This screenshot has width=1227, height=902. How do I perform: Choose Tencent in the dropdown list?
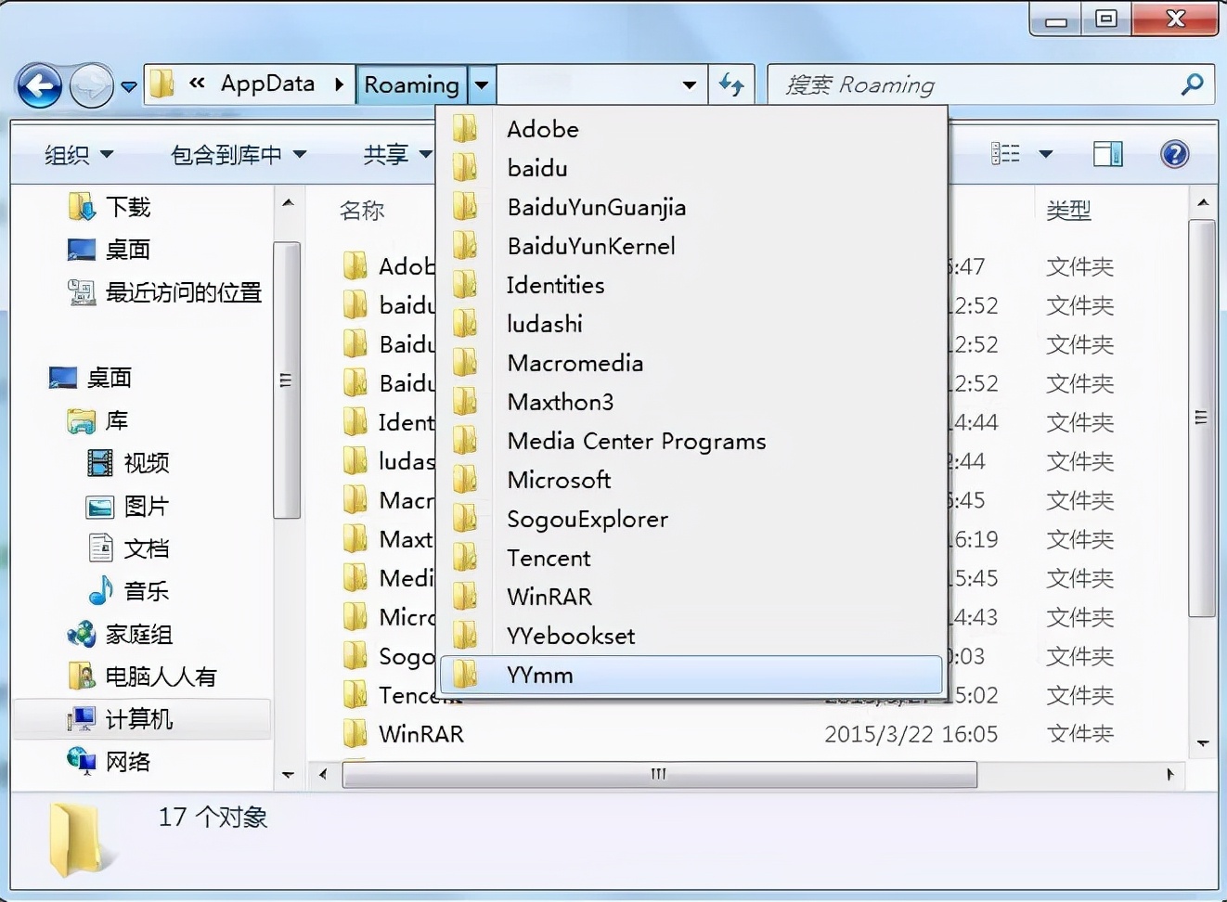point(692,558)
